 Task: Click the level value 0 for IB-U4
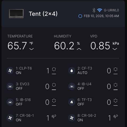(109, 87)
